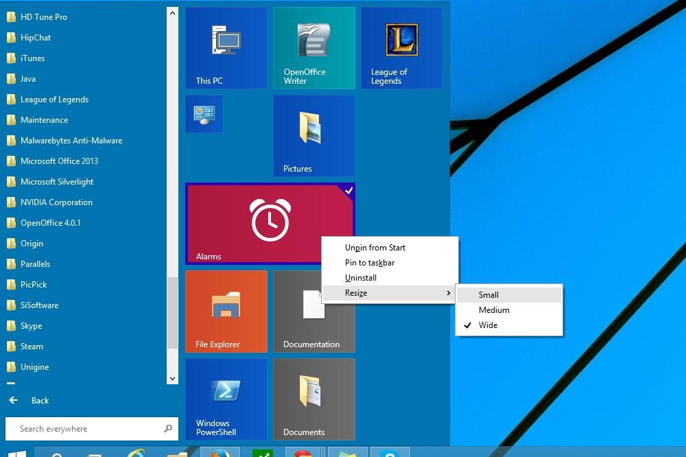
Task: Click the Parallels folder icon
Action: [11, 264]
